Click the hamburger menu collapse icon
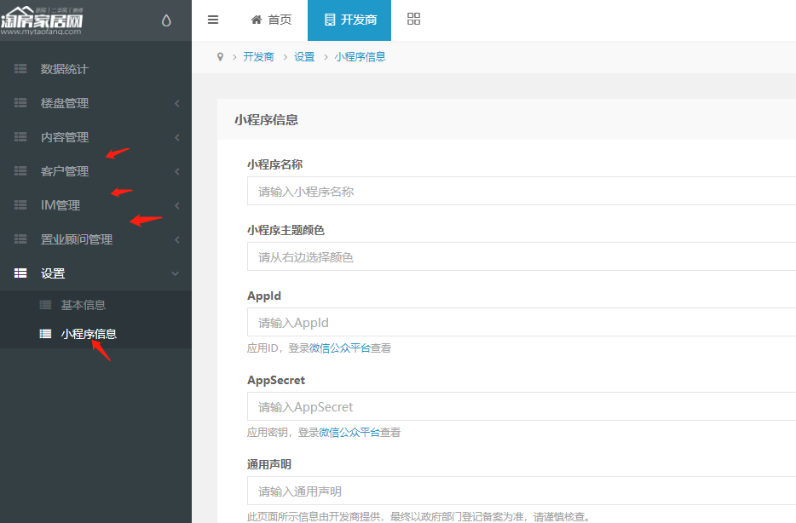796x523 pixels. (x=213, y=20)
